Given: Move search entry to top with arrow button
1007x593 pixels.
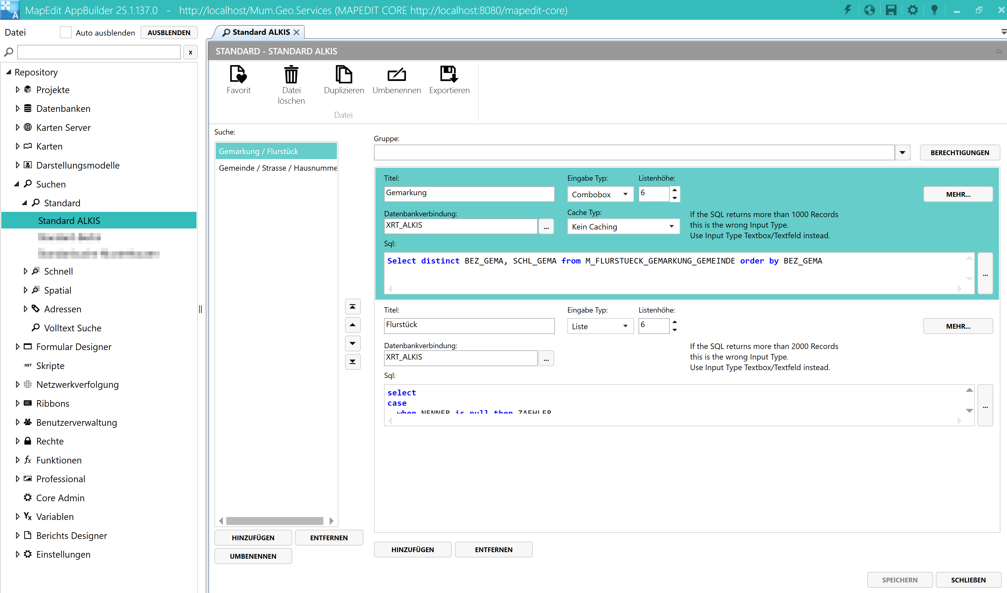Looking at the screenshot, I should point(352,307).
